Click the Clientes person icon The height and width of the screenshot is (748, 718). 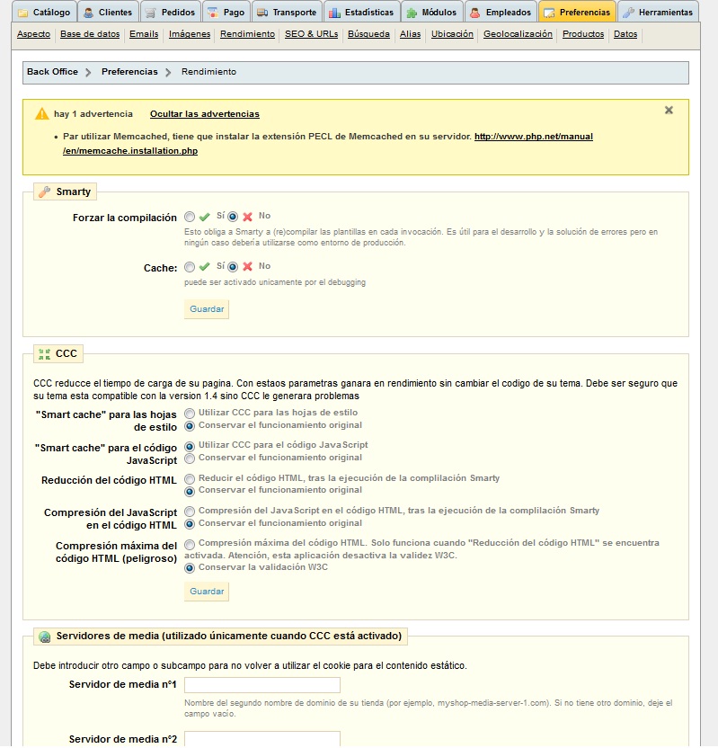click(88, 13)
